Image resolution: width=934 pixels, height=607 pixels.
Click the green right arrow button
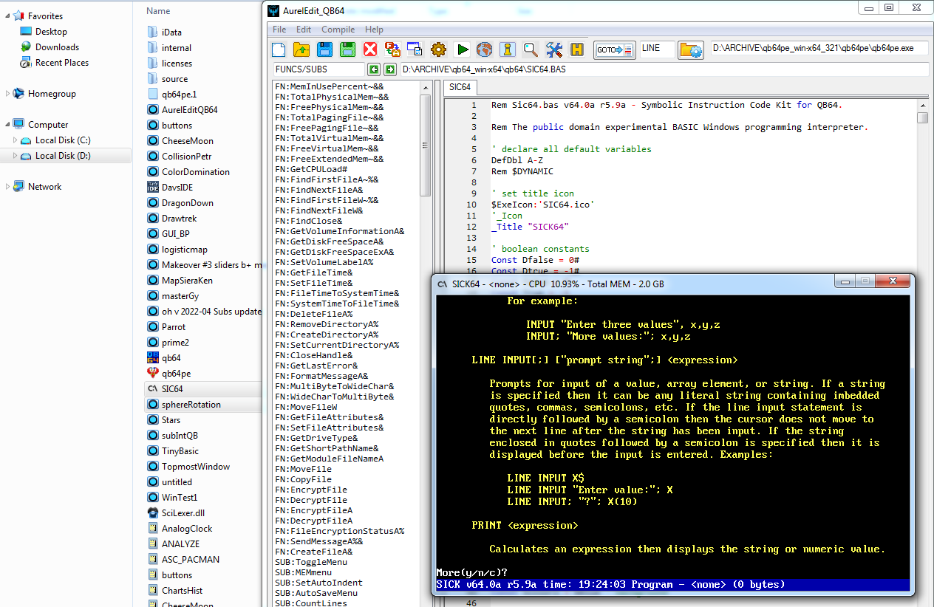point(389,69)
